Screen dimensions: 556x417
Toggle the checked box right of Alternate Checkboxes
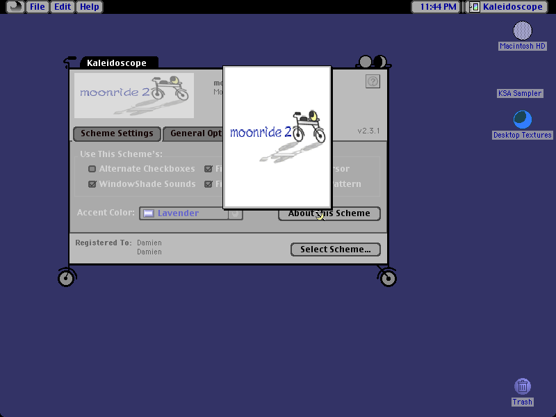(208, 169)
